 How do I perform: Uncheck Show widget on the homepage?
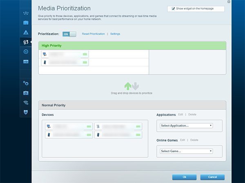click(173, 9)
